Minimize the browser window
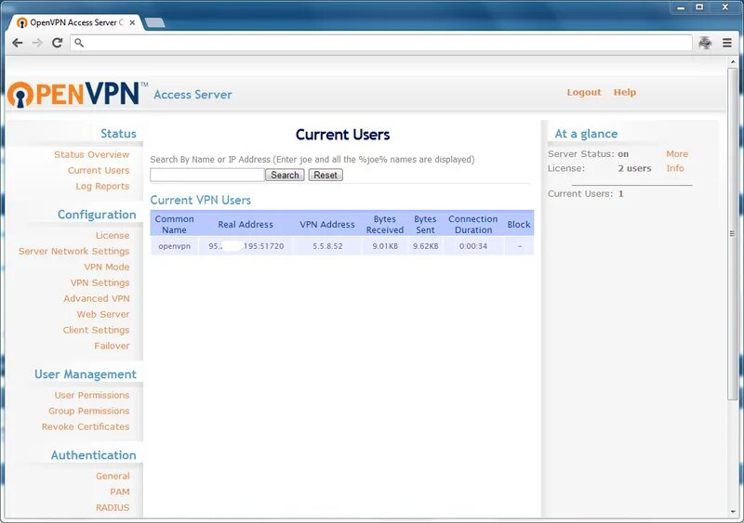 681,7
